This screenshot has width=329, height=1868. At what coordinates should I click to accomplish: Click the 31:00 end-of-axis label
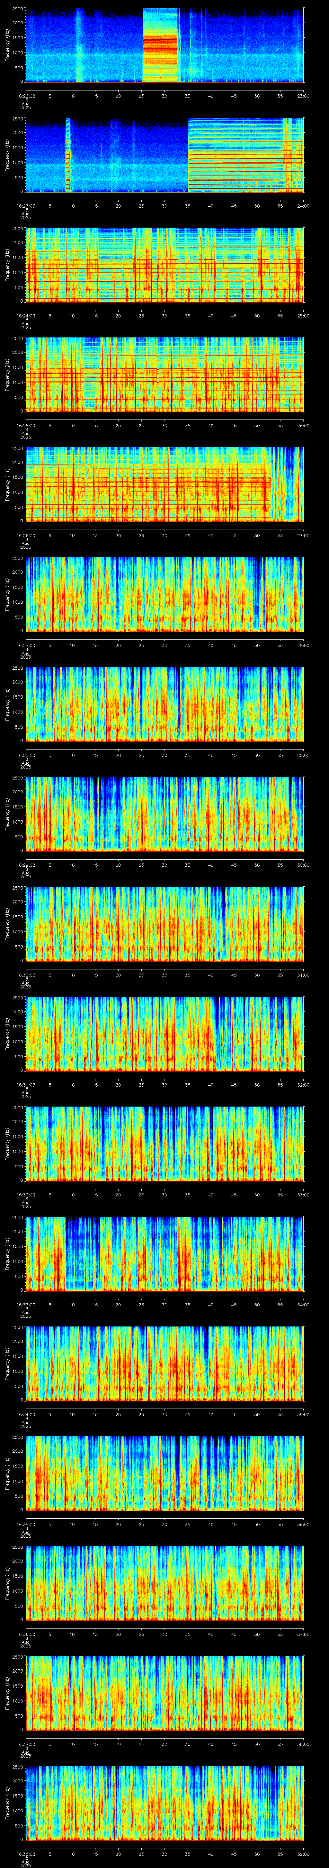(x=304, y=975)
